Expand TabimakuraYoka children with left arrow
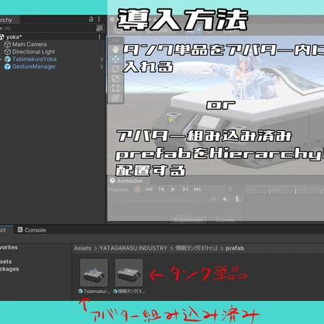Screen dimensions: 324x324 point(2,59)
